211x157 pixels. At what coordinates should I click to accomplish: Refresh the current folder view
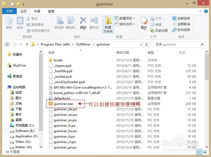click(x=147, y=45)
